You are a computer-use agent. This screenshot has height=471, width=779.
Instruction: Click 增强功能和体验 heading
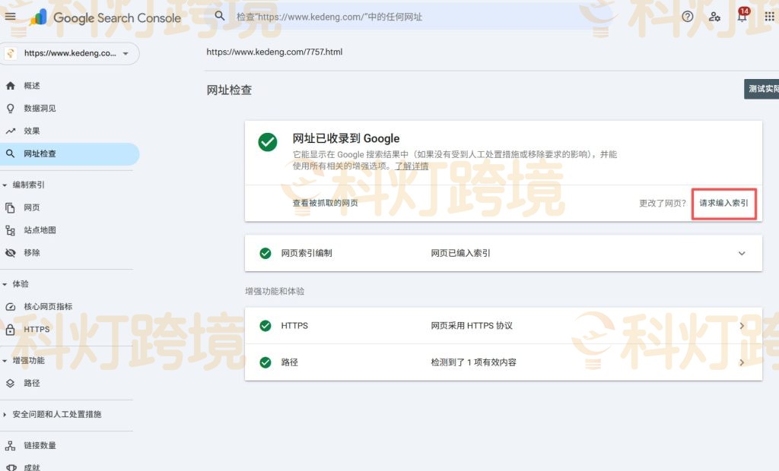pyautogui.click(x=275, y=291)
